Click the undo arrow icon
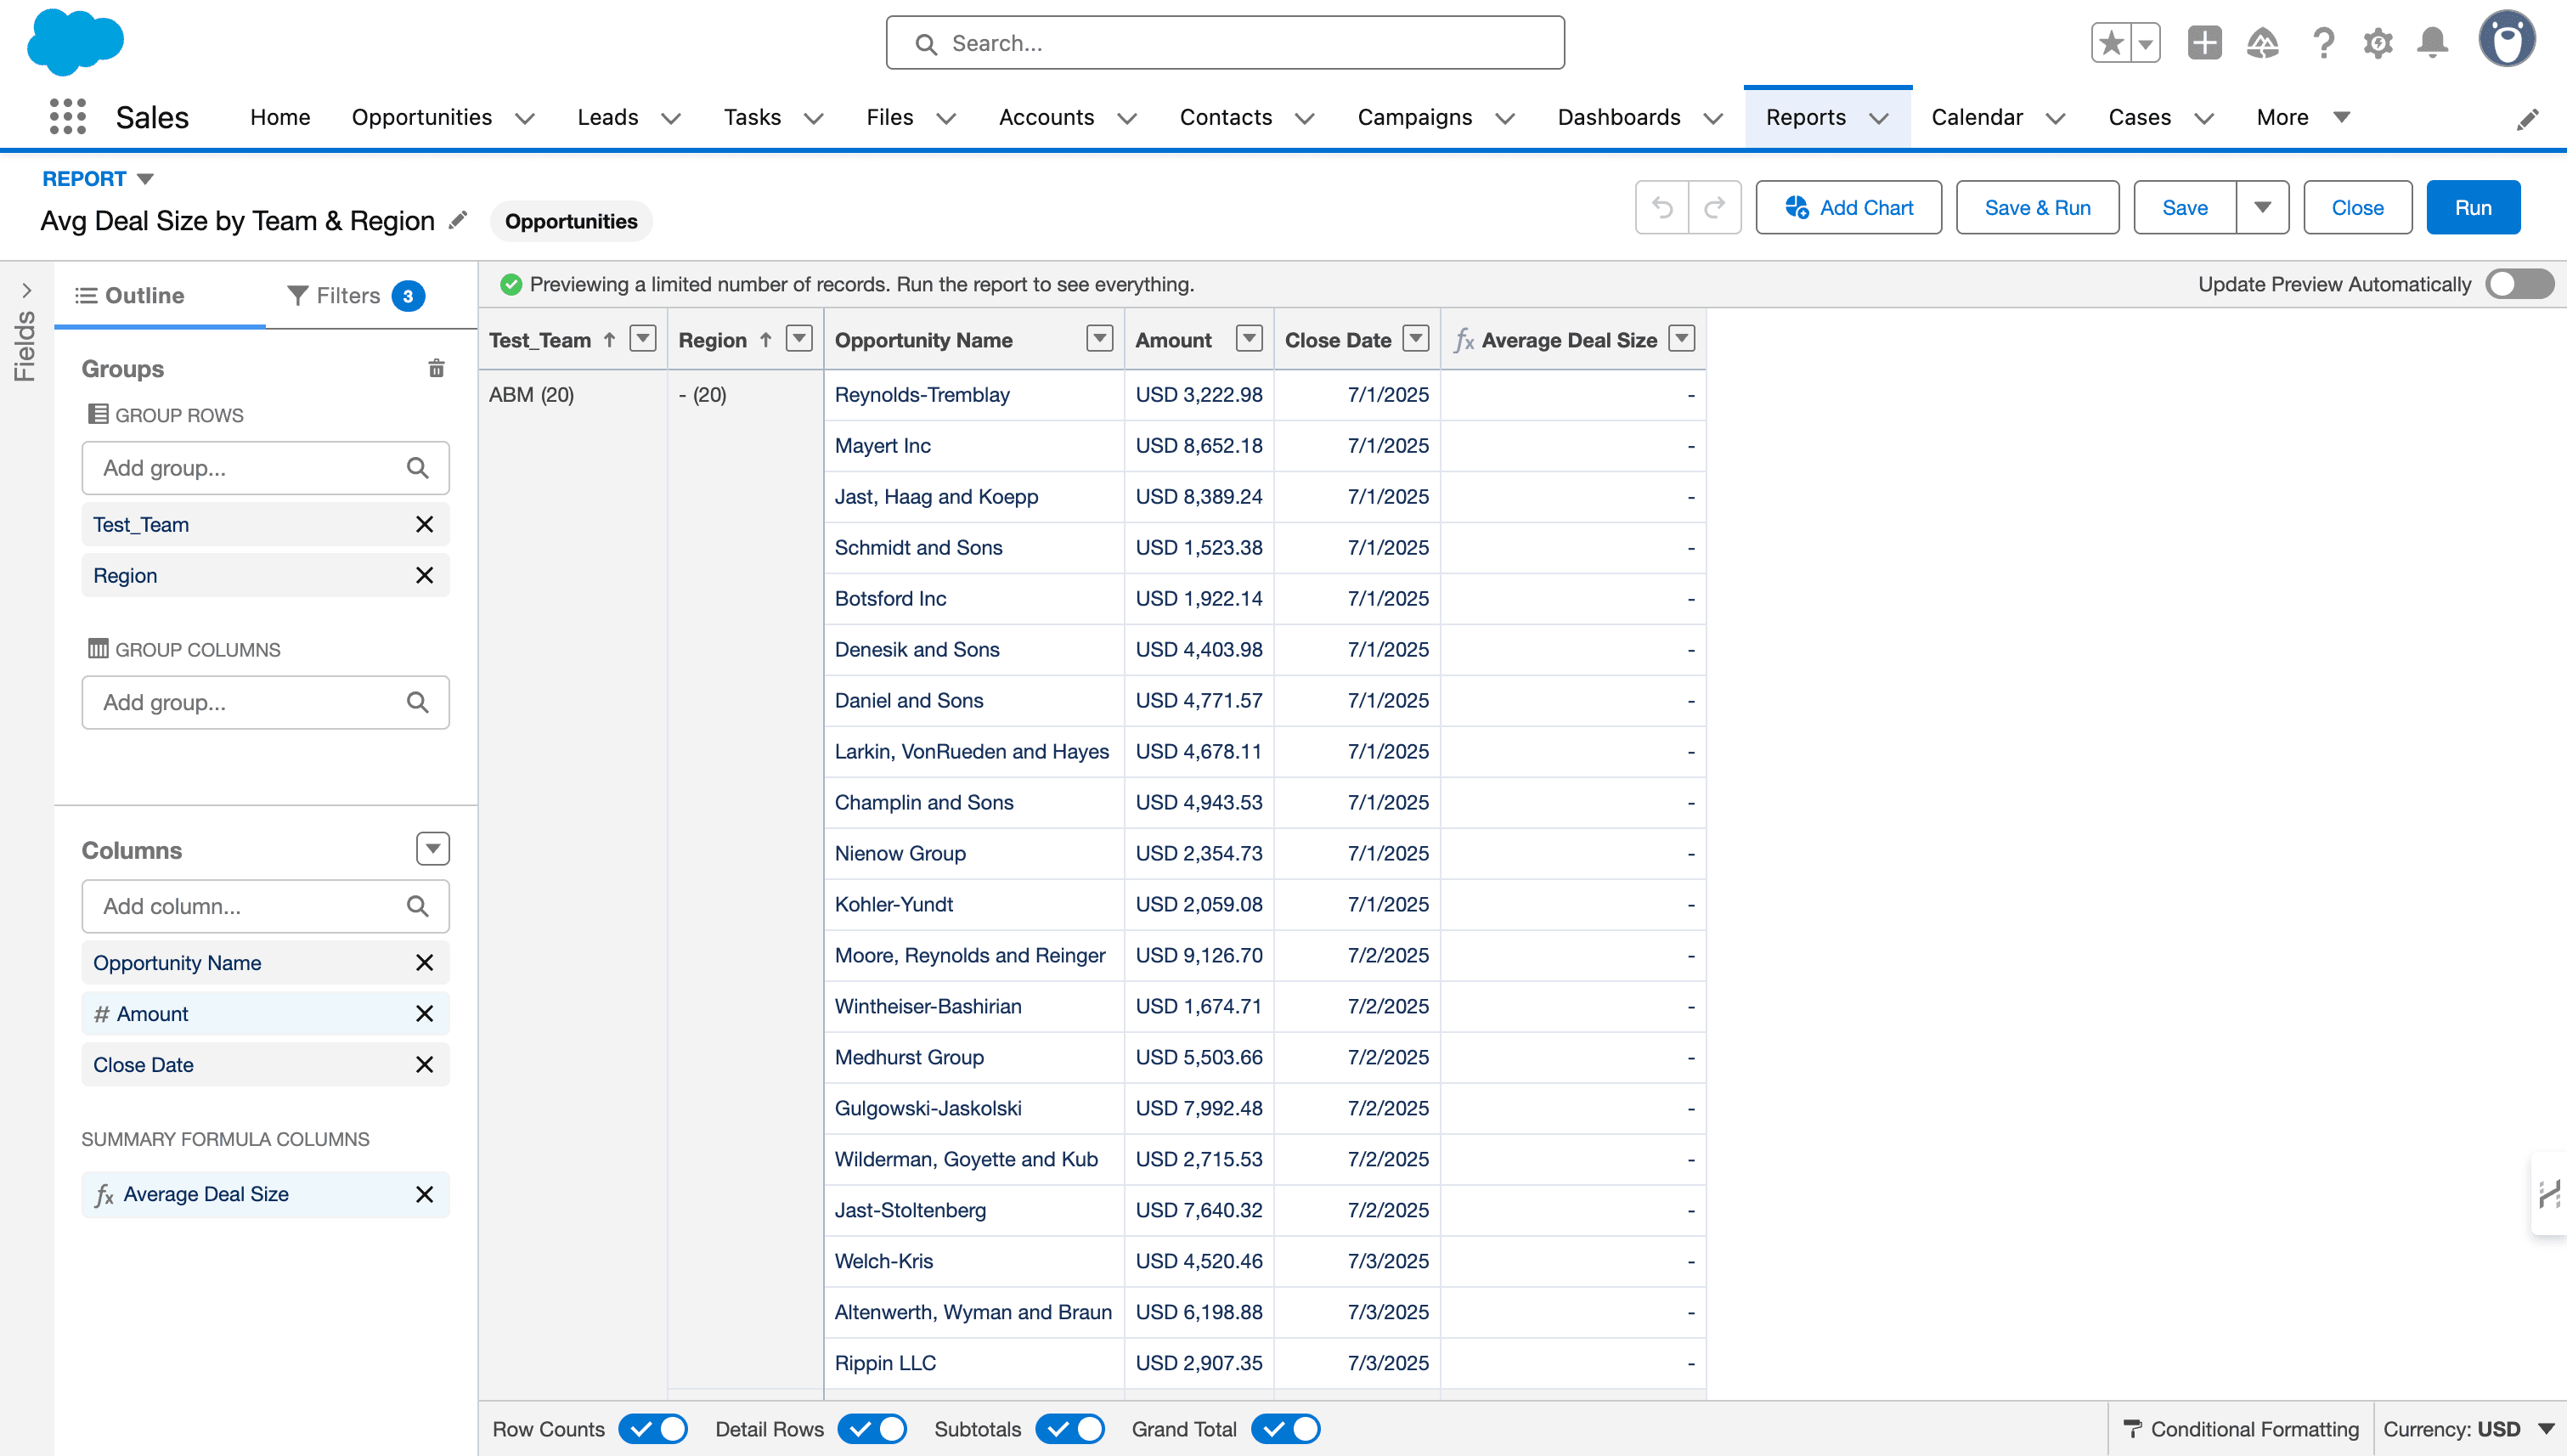 [1662, 208]
